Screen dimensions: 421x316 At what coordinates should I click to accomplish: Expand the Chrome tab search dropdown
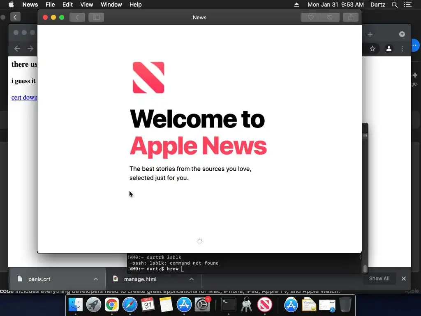[x=402, y=34]
